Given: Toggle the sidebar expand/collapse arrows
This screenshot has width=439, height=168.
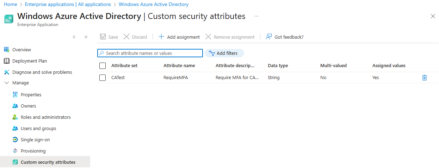Looking at the screenshot, I should pyautogui.click(x=74, y=37).
